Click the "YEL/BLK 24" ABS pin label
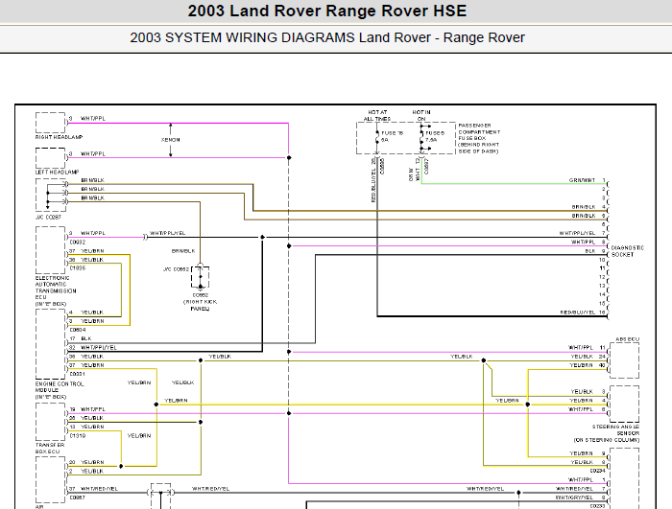Viewport: 672px width, 509px height. coord(588,357)
